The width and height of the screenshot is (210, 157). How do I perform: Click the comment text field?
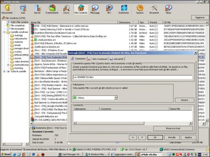coord(133,77)
